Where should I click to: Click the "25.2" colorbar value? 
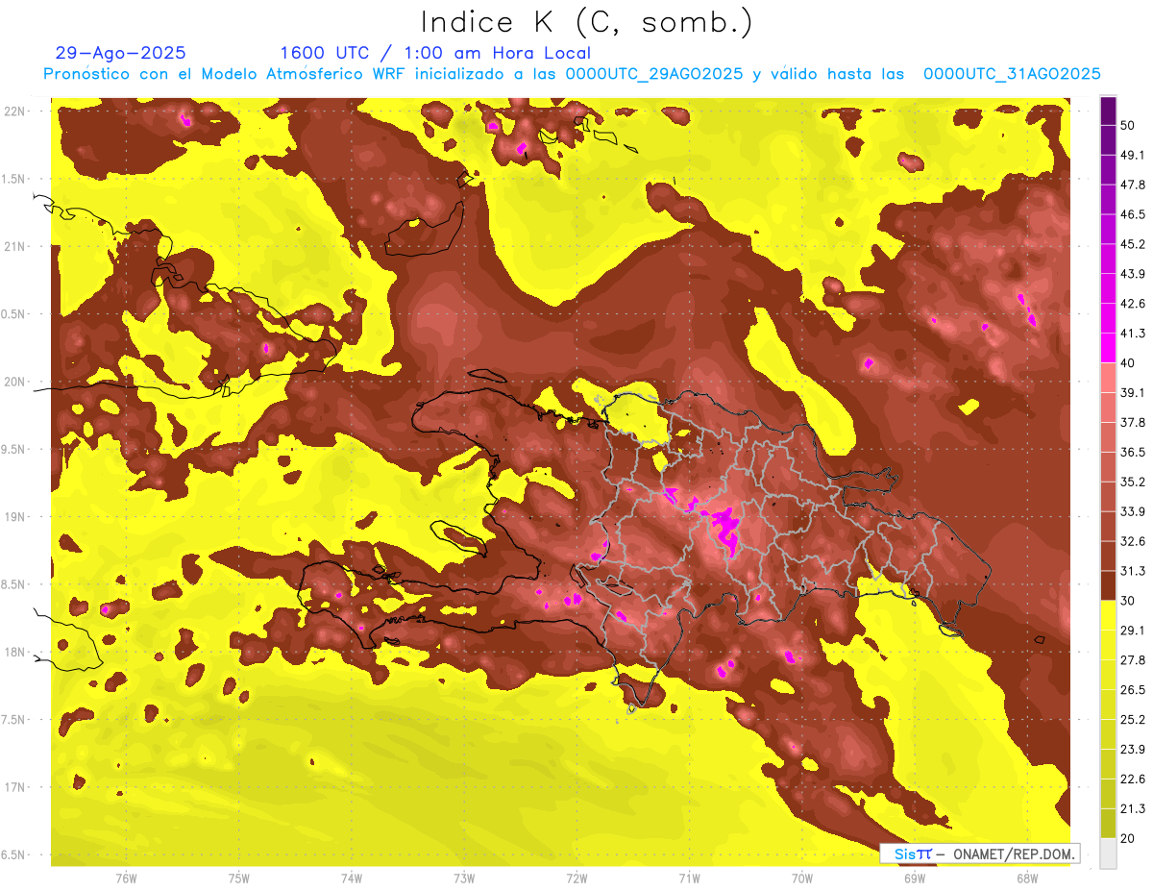(1133, 720)
